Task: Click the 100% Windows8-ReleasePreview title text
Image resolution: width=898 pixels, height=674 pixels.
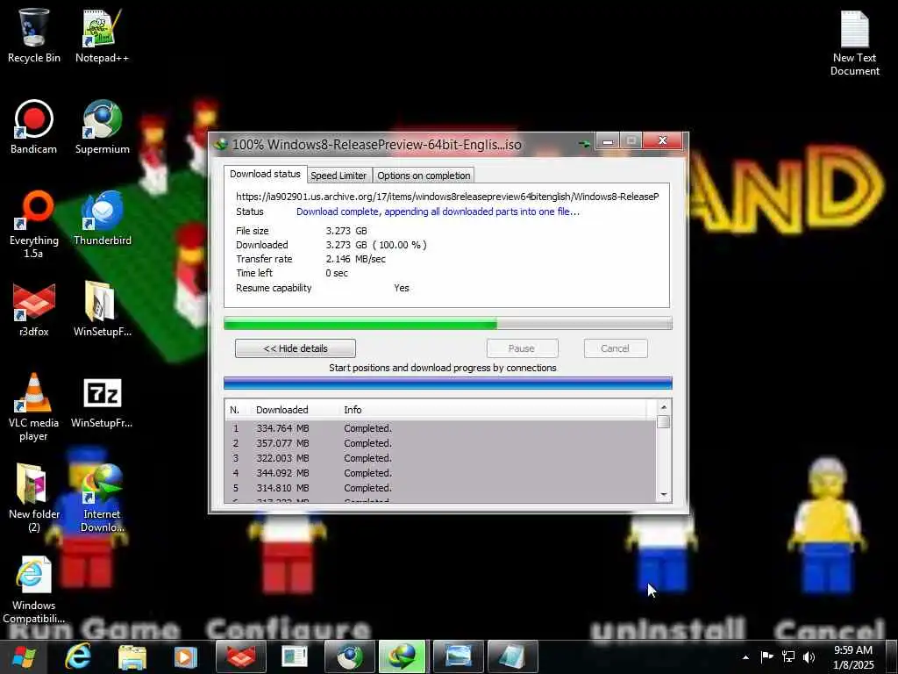Action: click(377, 145)
